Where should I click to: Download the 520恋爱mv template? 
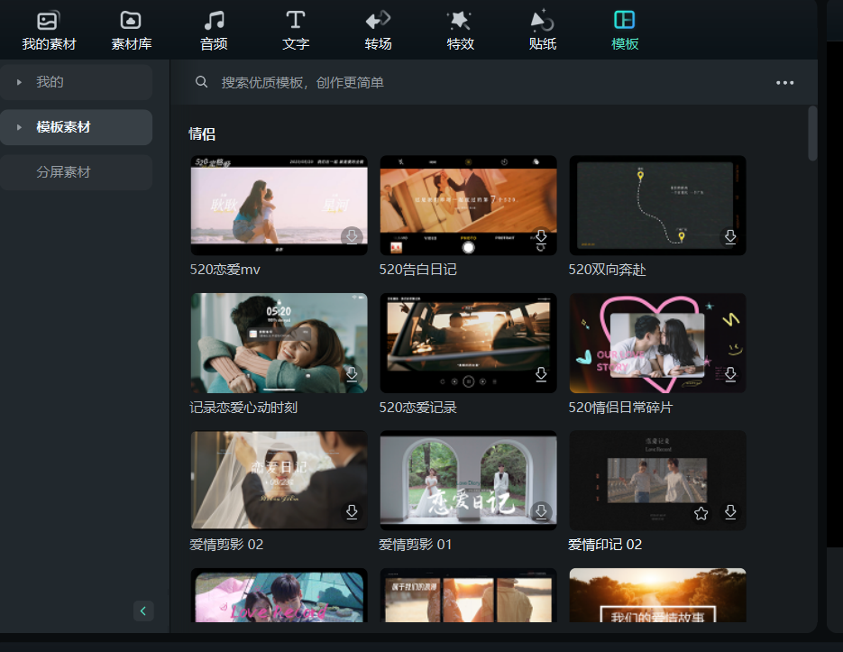[353, 236]
